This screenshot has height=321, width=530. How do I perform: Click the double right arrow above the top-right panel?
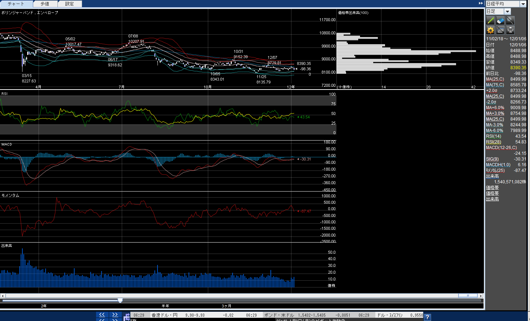coord(481,3)
